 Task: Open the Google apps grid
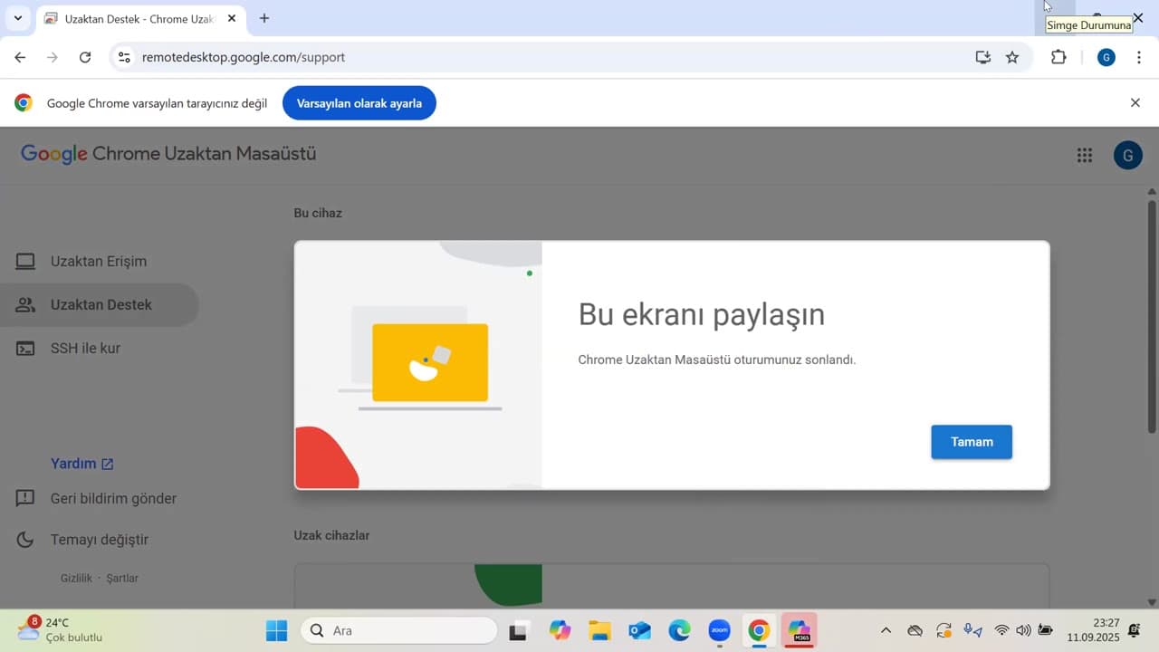tap(1085, 155)
